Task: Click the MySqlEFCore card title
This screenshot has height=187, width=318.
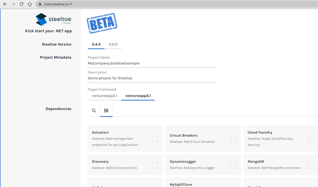Action: [x=181, y=184]
